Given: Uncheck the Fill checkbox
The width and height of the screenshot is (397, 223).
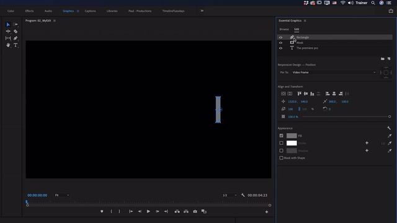Looking at the screenshot, I should (x=281, y=136).
